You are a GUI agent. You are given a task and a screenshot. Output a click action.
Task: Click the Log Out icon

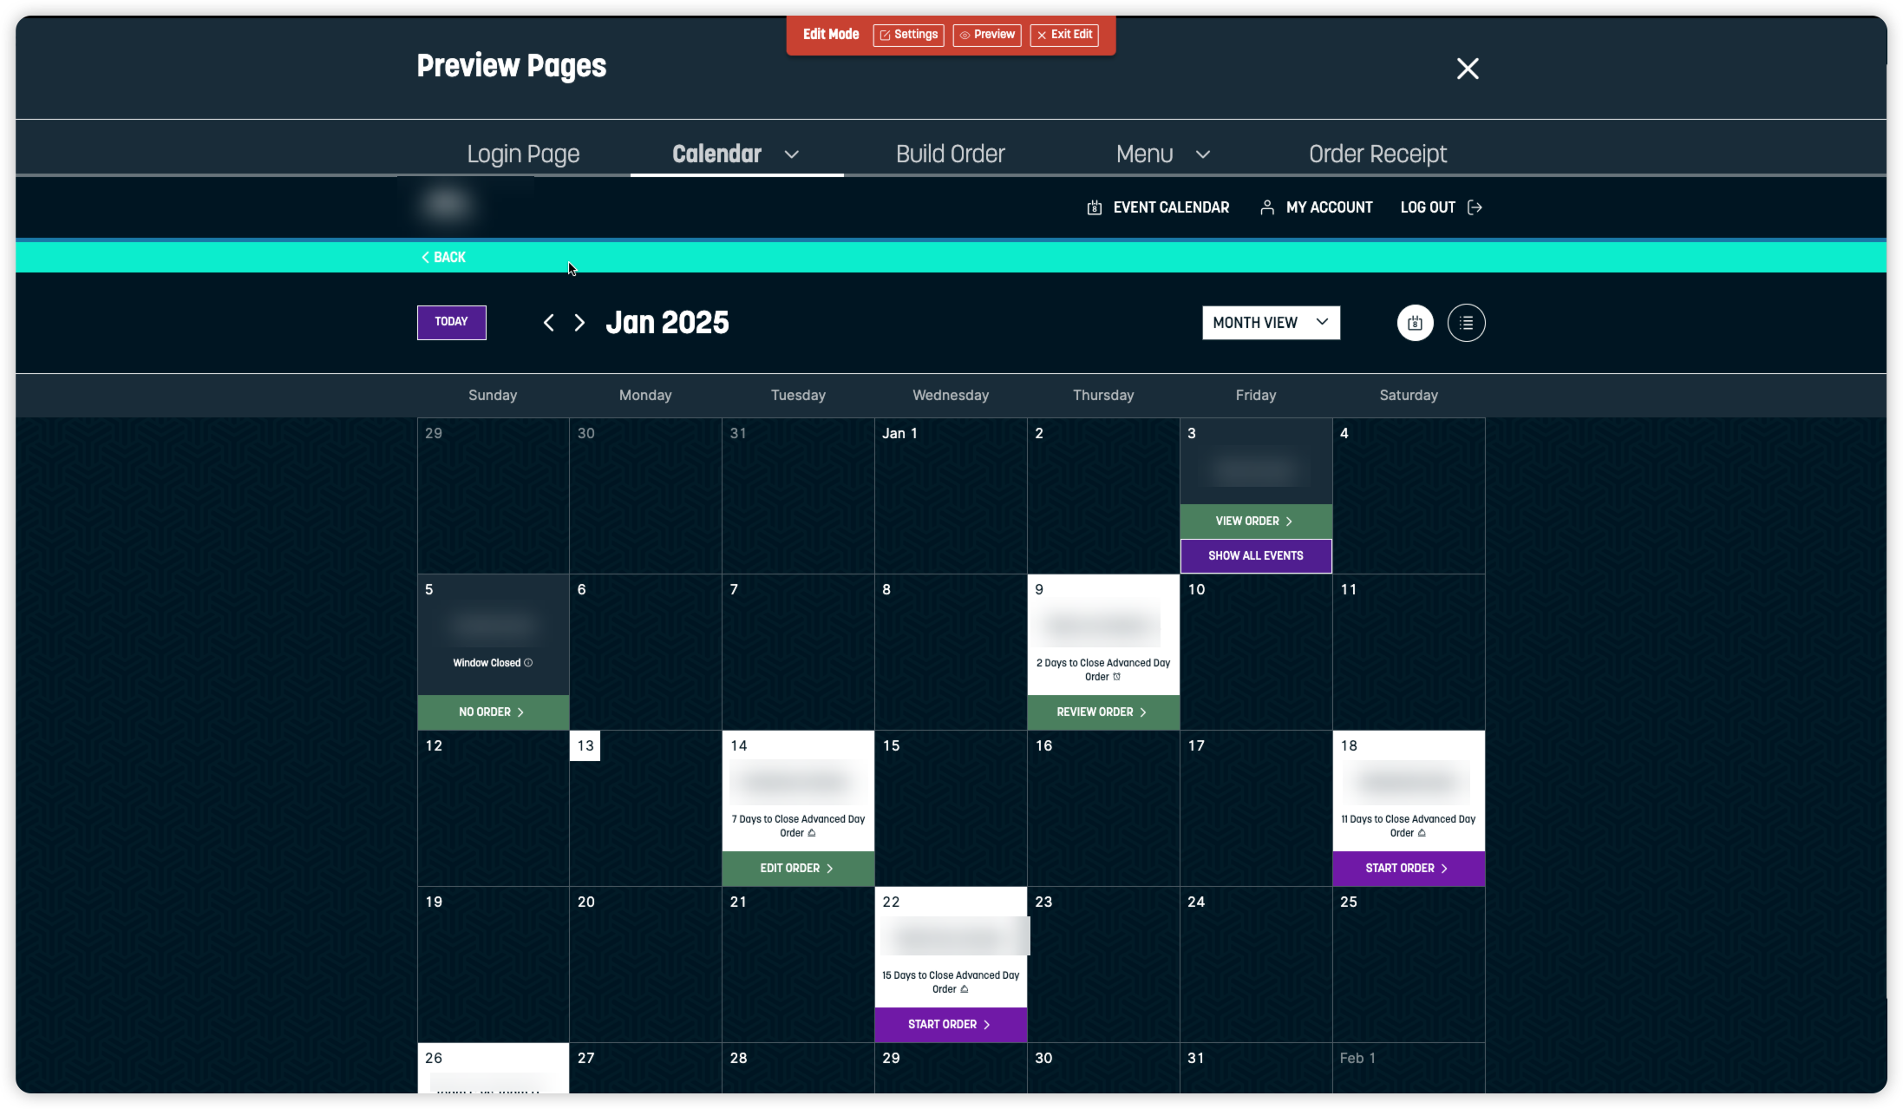click(1475, 207)
